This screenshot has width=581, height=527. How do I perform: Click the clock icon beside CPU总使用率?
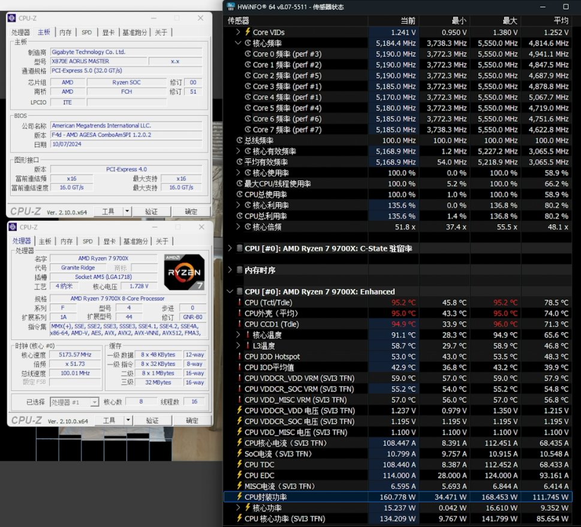239,194
